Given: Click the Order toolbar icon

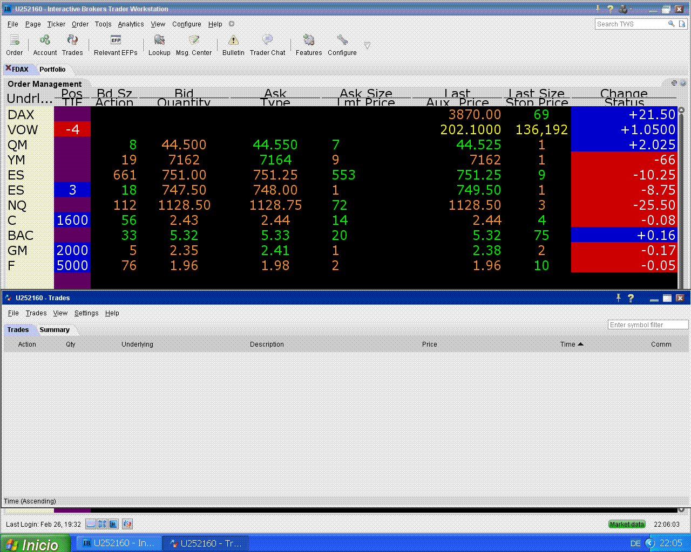Looking at the screenshot, I should (15, 40).
